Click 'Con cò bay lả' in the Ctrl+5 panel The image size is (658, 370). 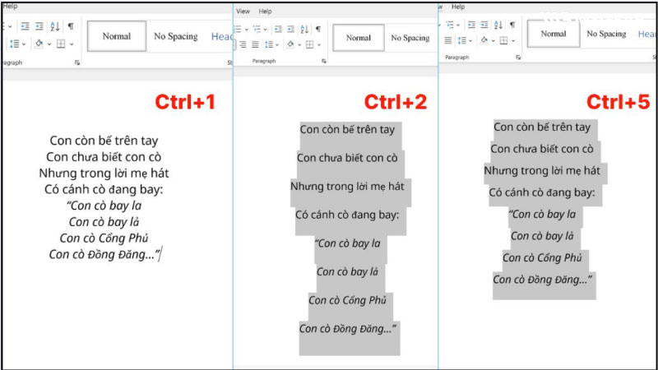click(542, 236)
